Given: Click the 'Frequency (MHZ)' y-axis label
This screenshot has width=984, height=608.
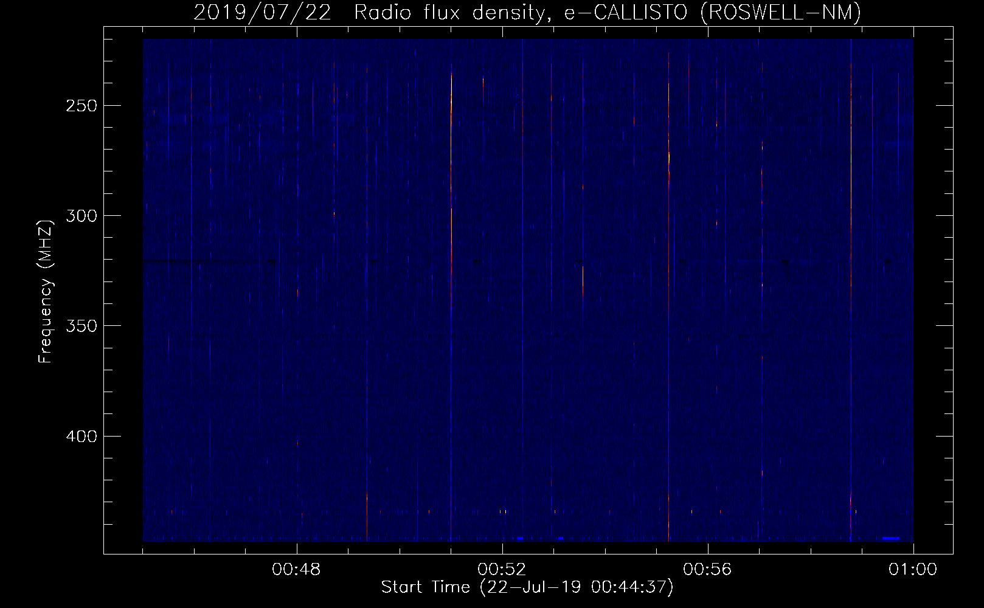Looking at the screenshot, I should click(x=46, y=291).
